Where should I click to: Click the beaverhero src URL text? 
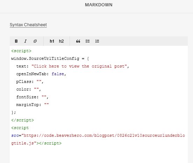coord(103,135)
